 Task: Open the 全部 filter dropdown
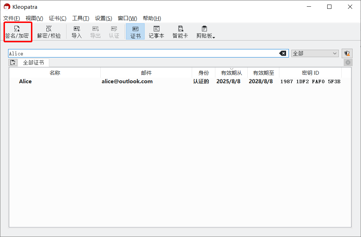coord(315,53)
